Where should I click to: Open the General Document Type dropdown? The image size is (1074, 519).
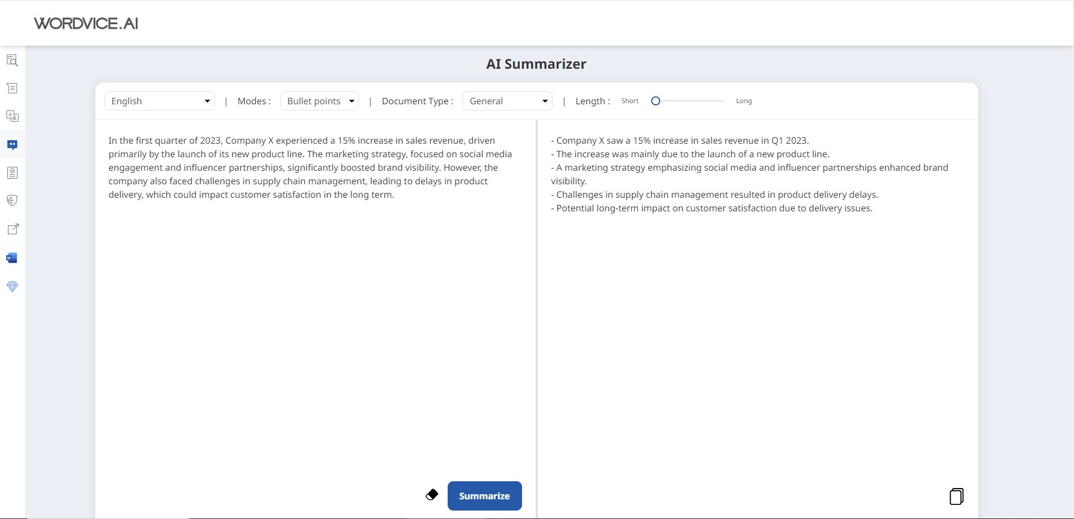click(507, 101)
